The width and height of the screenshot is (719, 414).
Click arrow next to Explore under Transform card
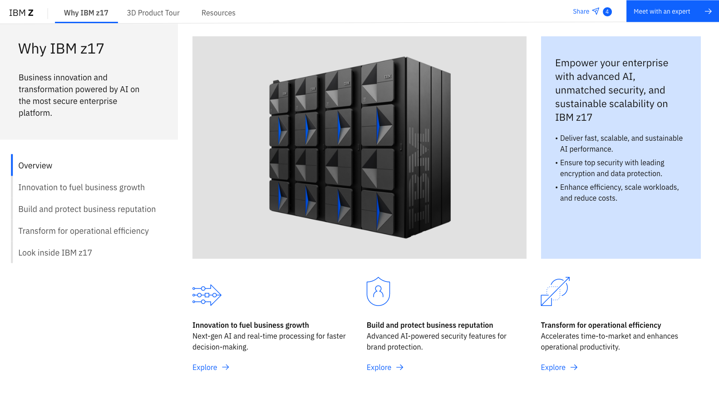point(574,367)
